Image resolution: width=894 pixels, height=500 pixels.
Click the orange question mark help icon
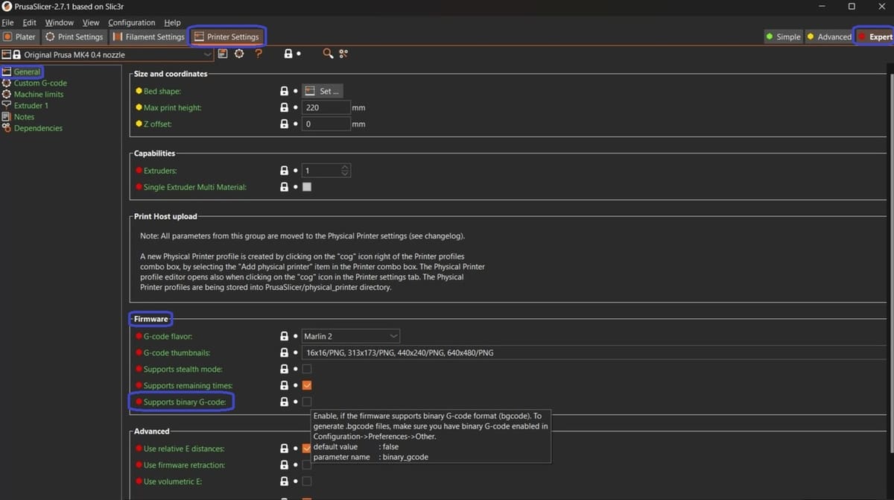coord(259,54)
